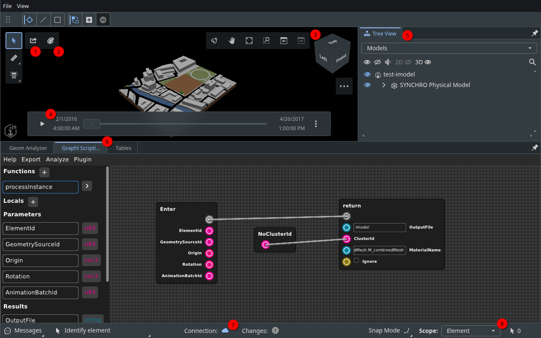Open the Scope dropdown showing Element

(470, 330)
